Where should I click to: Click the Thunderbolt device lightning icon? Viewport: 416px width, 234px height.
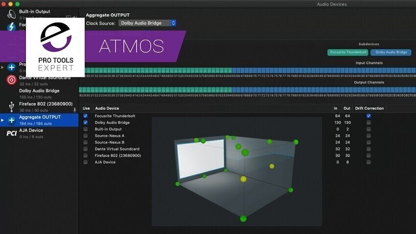pos(11,26)
